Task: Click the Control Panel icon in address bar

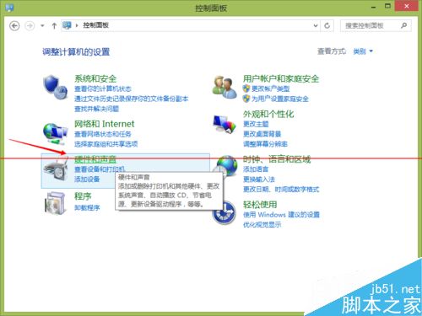Action: coord(67,25)
